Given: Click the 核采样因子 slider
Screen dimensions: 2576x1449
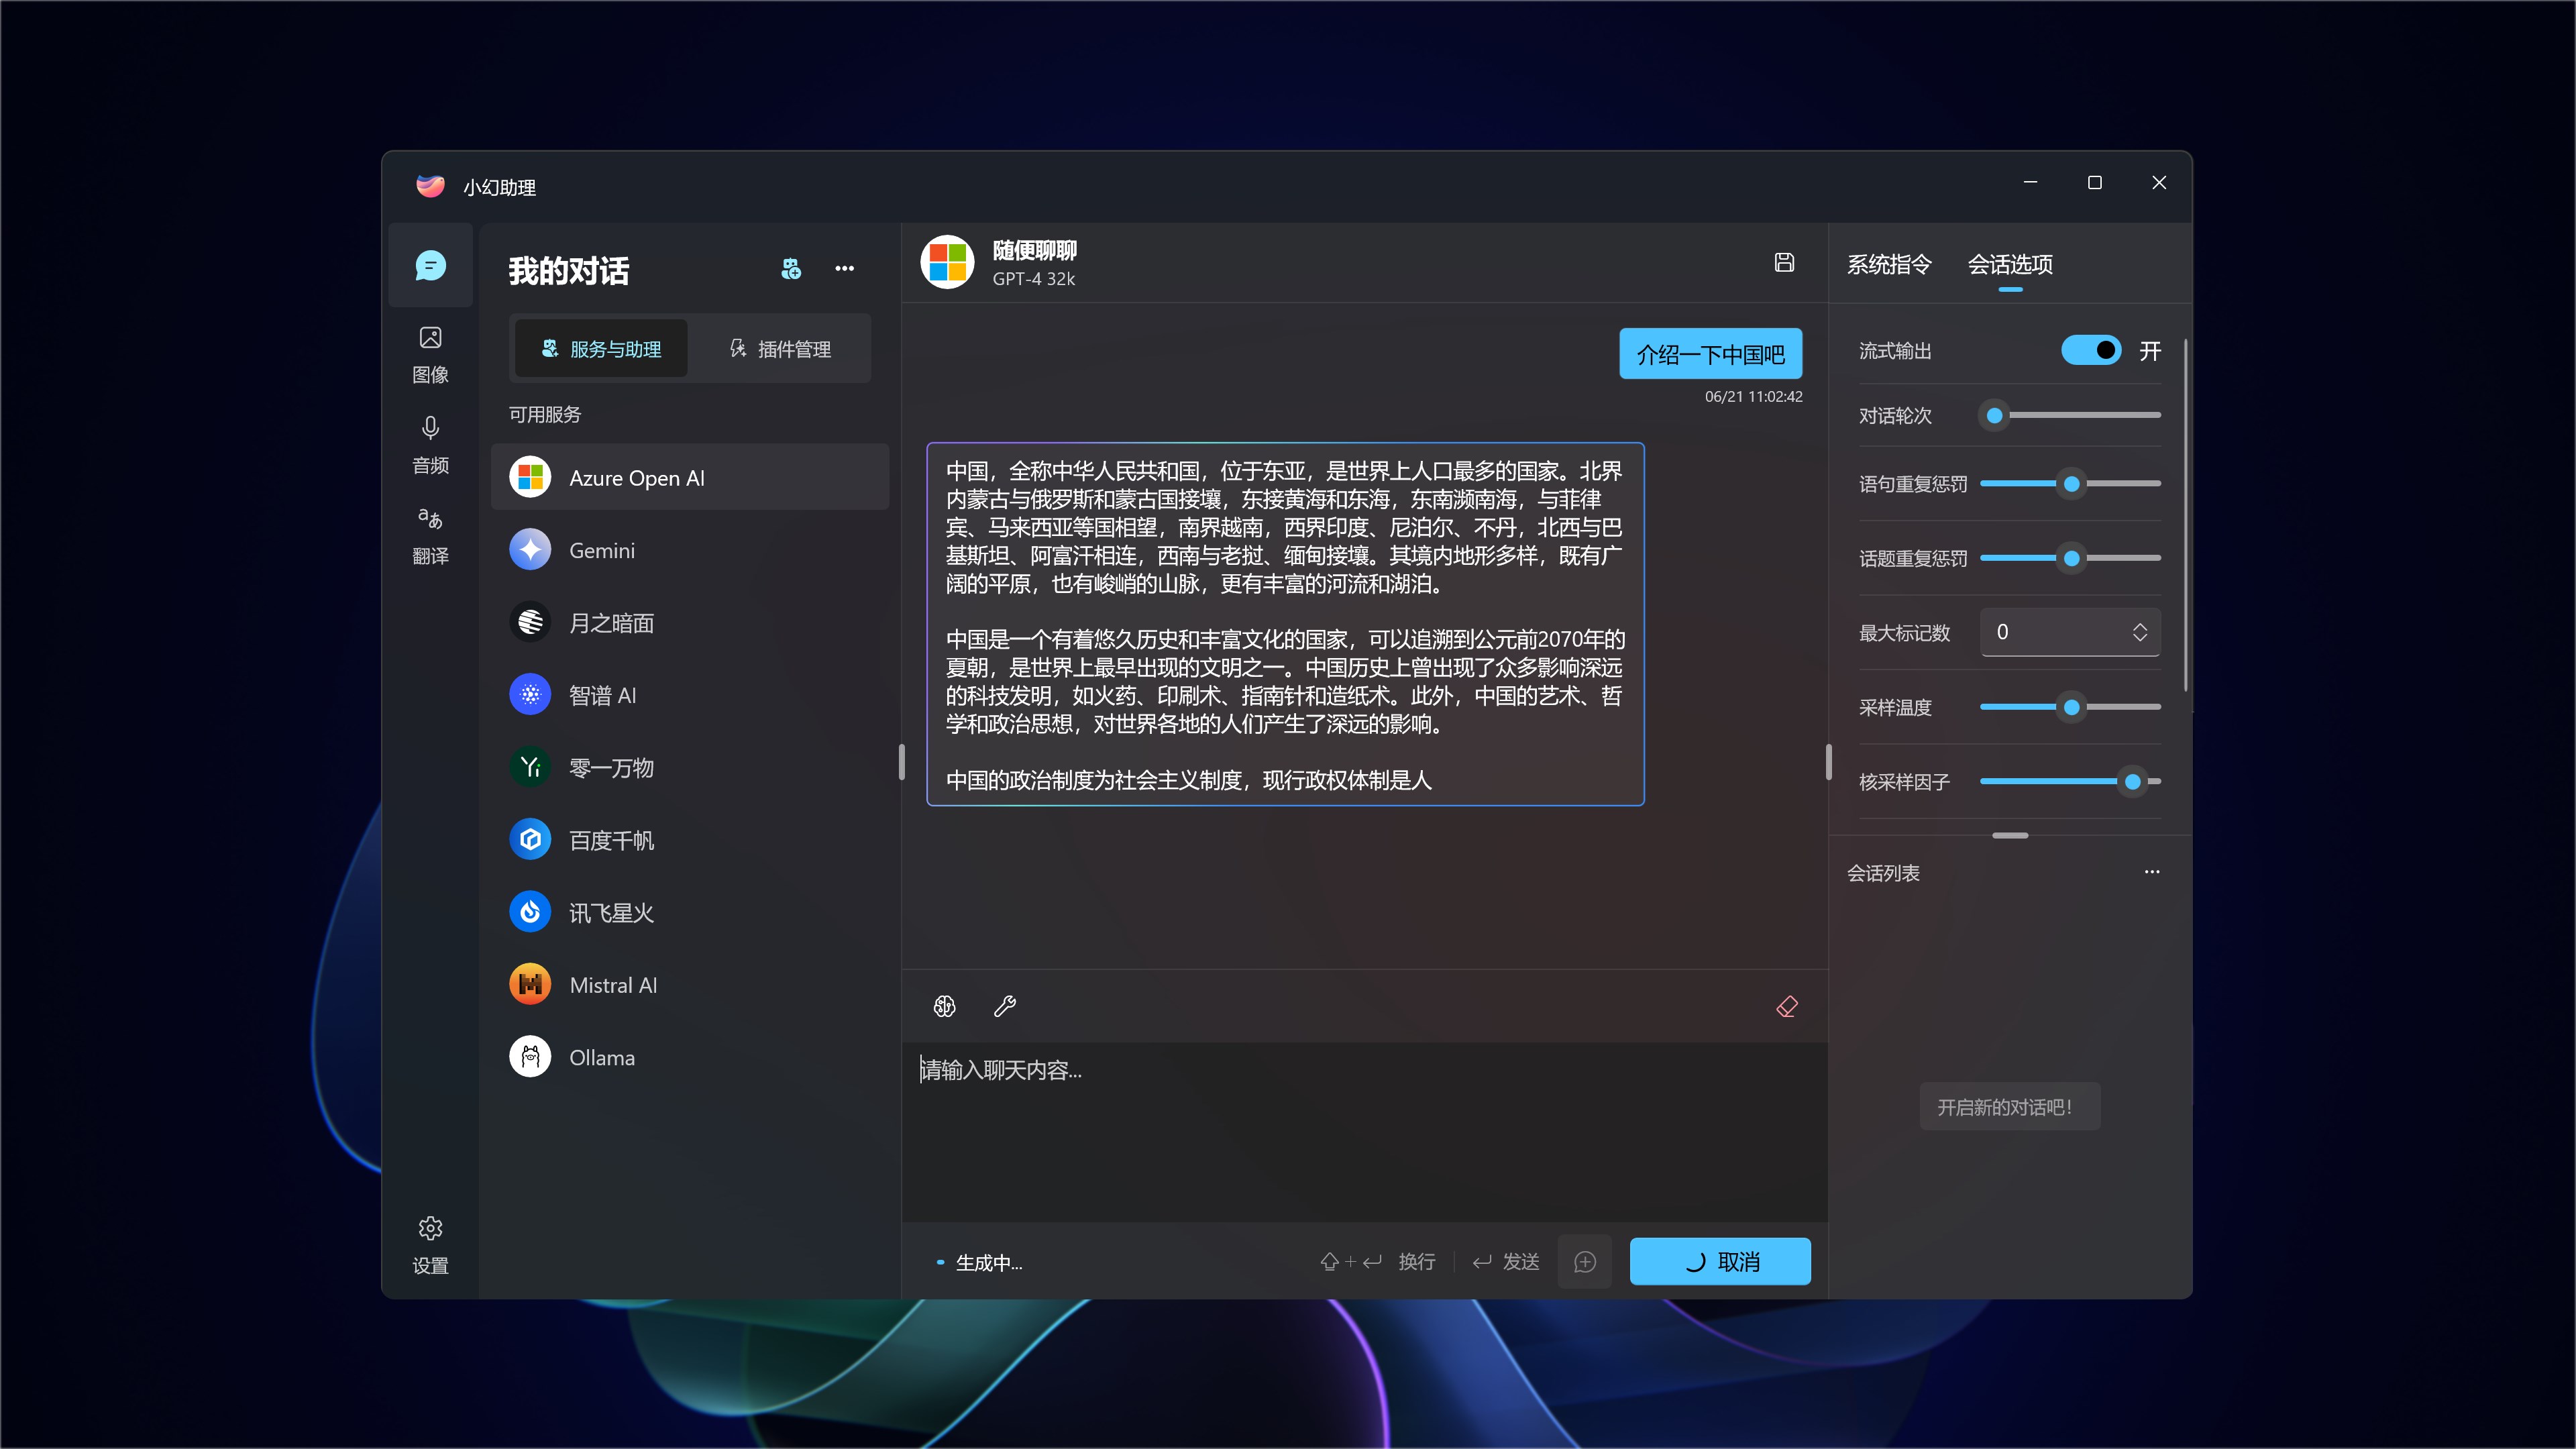Looking at the screenshot, I should [x=2070, y=781].
